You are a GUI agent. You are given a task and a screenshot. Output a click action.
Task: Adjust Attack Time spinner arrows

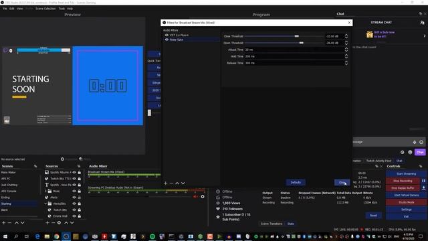(x=346, y=50)
